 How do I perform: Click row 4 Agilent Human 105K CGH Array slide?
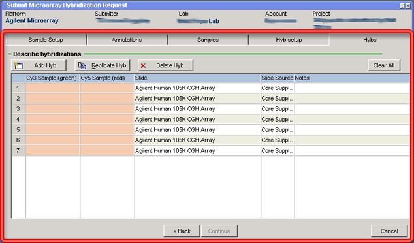(197, 120)
